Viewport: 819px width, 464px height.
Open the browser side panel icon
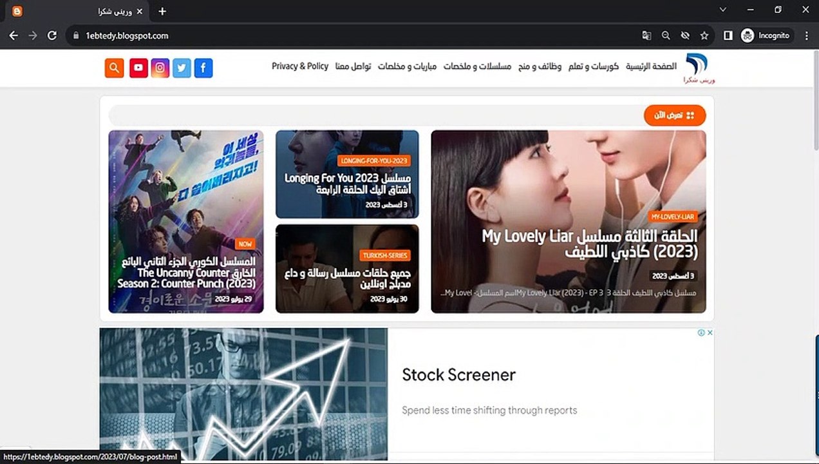click(x=728, y=36)
